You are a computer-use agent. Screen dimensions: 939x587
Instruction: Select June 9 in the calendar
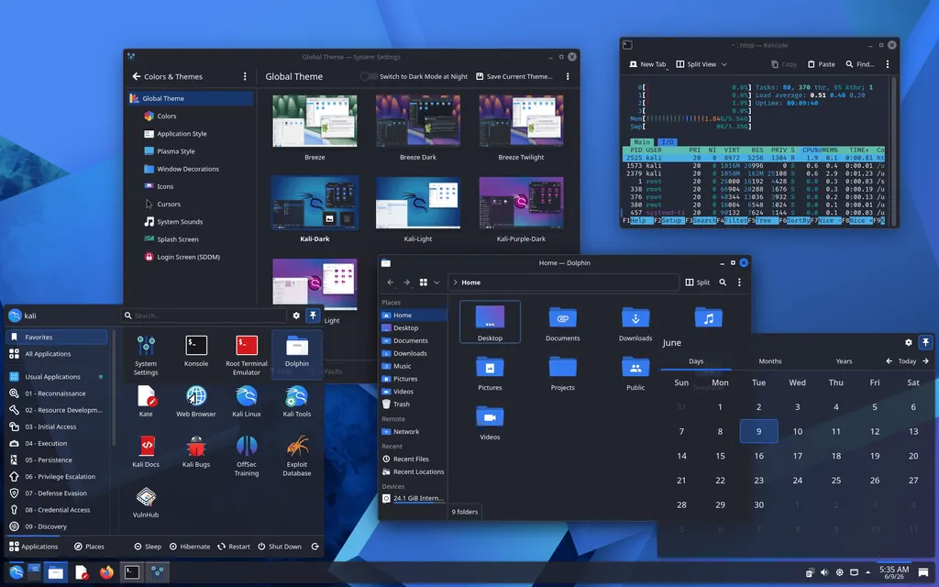[x=758, y=431]
